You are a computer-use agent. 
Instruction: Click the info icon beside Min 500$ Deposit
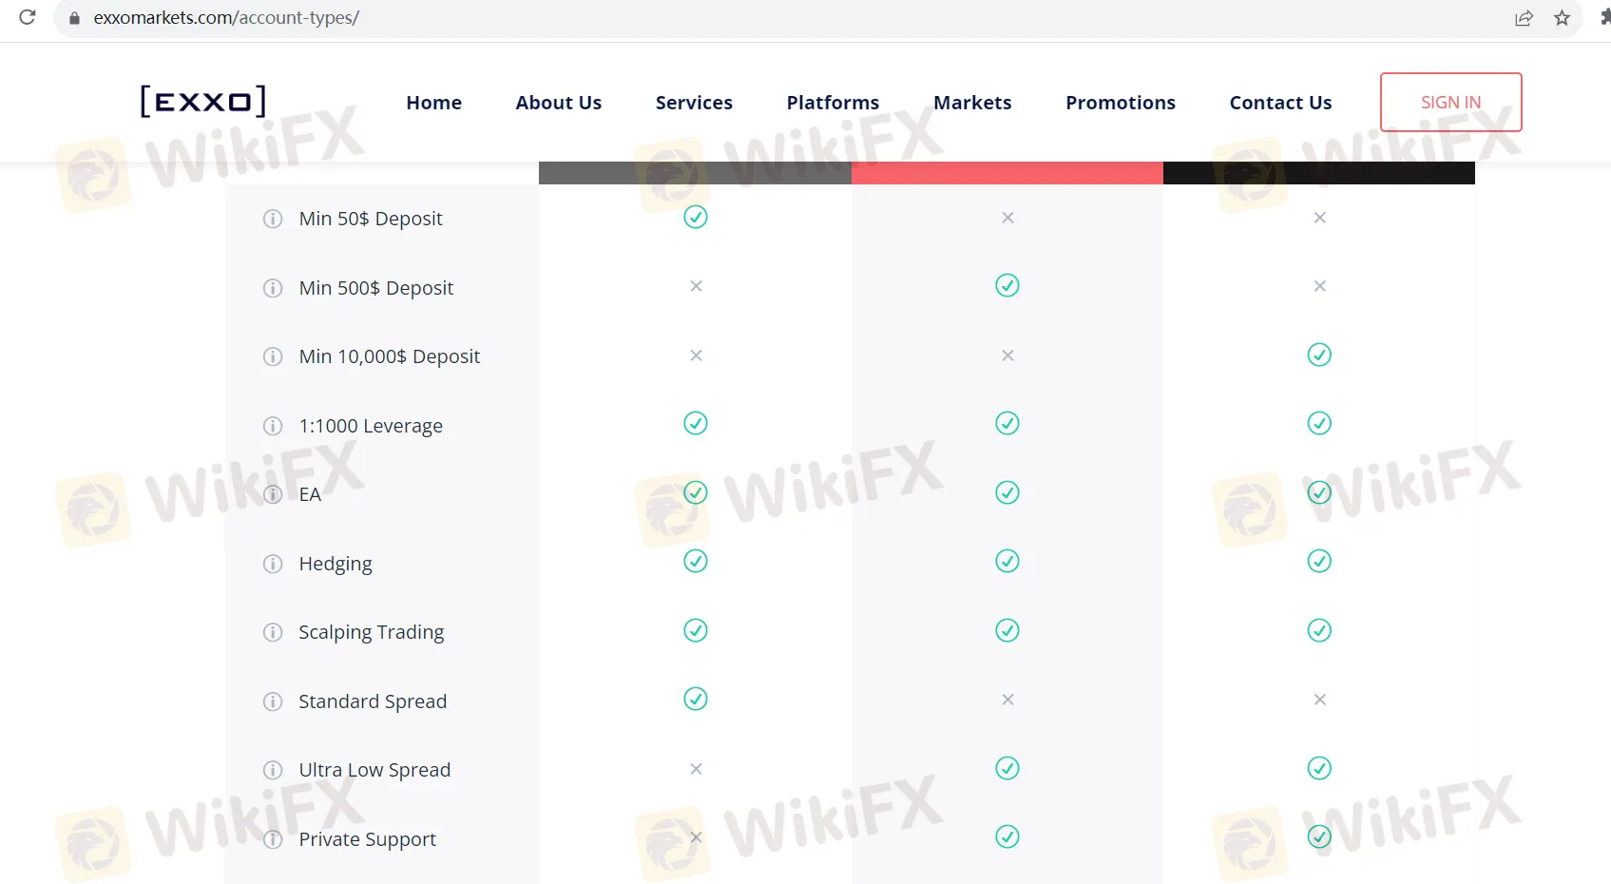click(273, 288)
